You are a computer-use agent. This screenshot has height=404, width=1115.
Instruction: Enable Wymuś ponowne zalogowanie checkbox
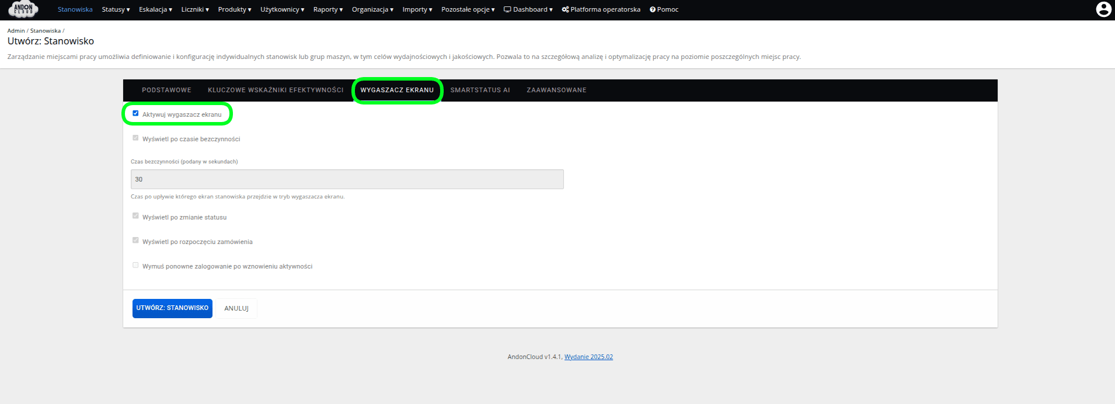tap(135, 265)
